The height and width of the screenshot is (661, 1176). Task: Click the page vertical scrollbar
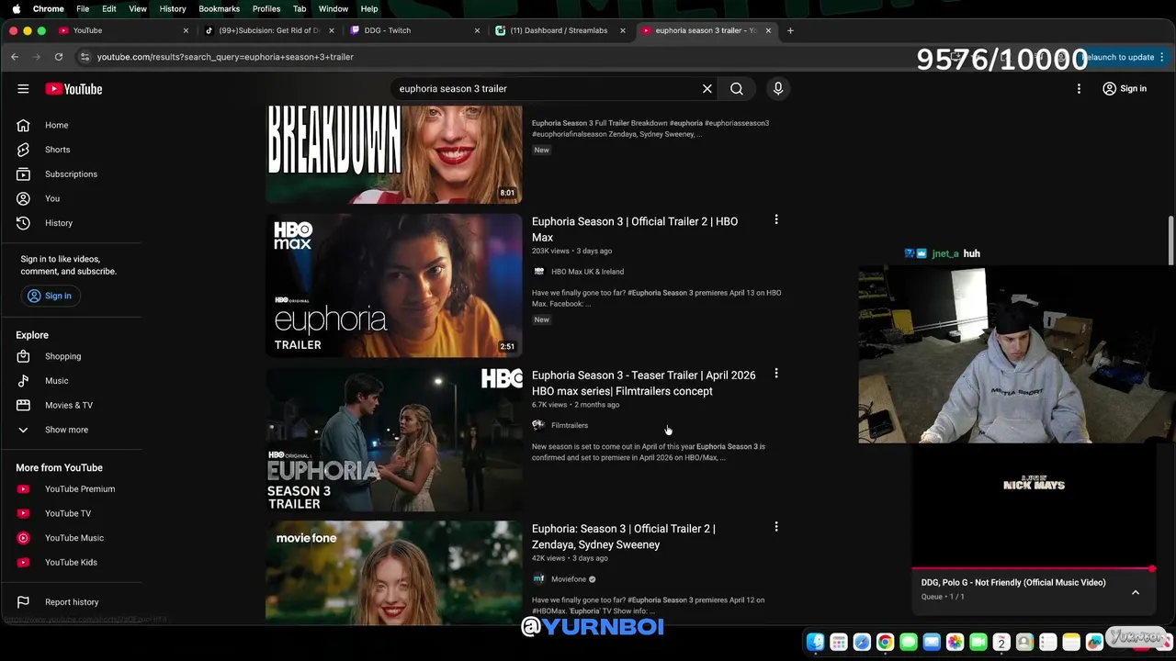click(x=1170, y=241)
